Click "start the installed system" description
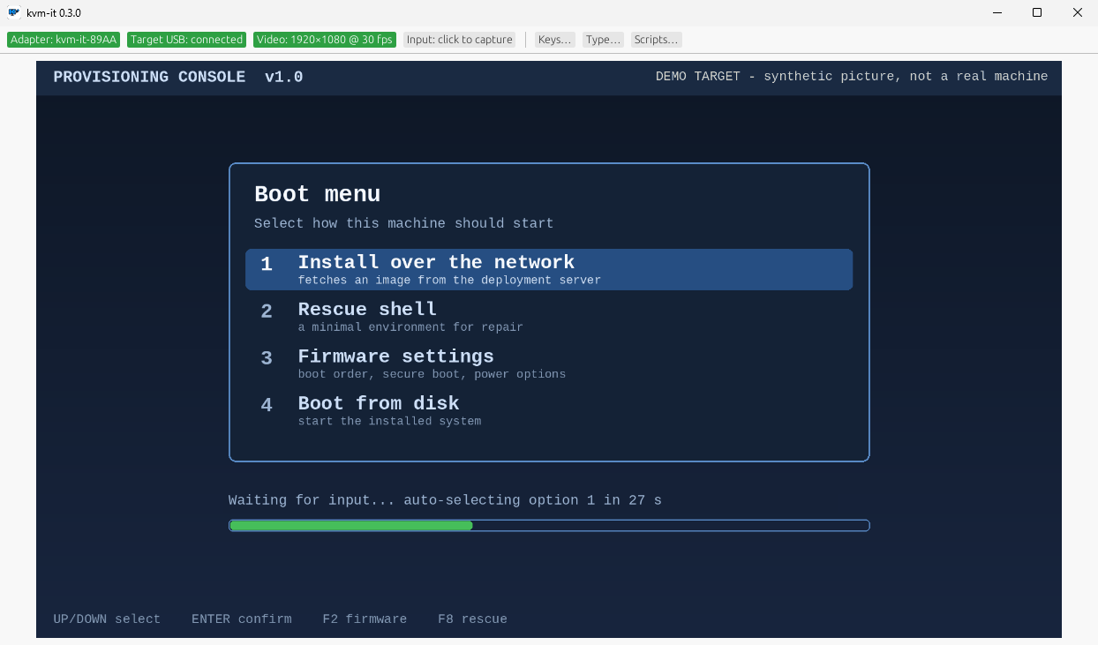1098x645 pixels. (x=389, y=421)
